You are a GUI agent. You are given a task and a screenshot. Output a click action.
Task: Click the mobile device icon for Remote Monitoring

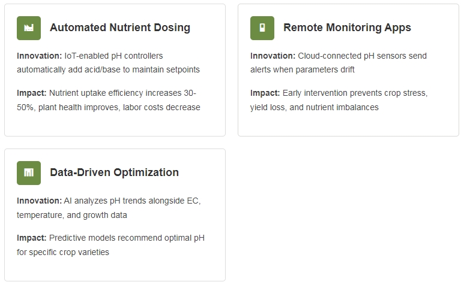pos(262,28)
